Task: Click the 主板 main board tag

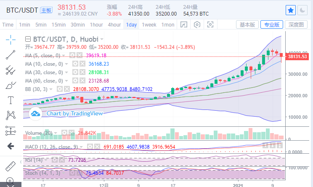Action: [46, 10]
